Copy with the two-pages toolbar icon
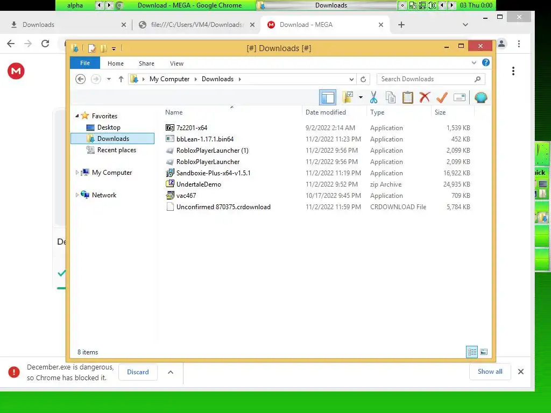The width and height of the screenshot is (551, 413). pos(391,97)
